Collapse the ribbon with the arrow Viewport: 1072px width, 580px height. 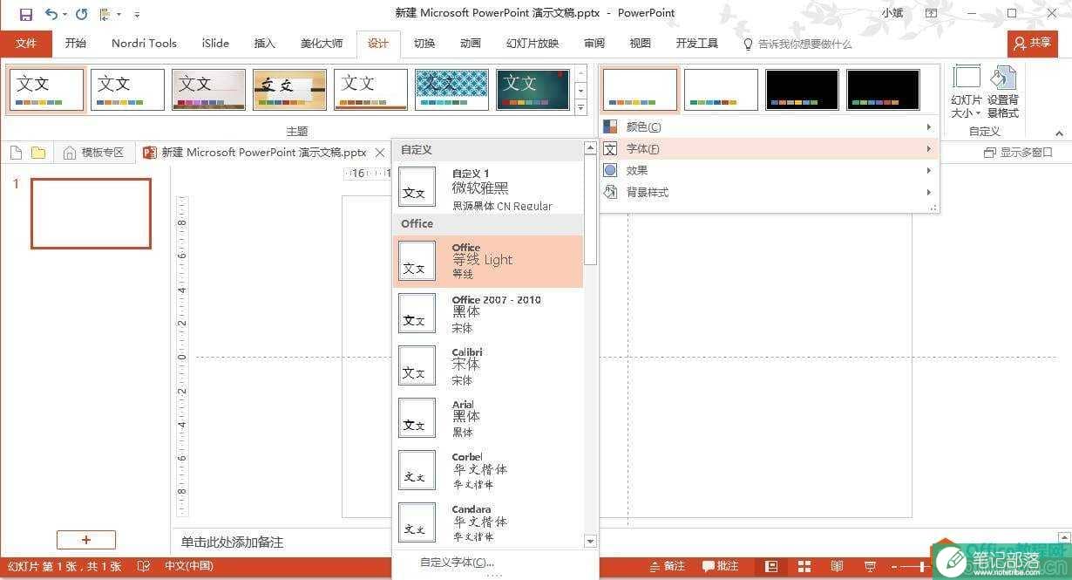[x=1059, y=133]
